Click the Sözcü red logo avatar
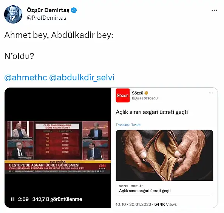Image resolution: width=224 pixels, height=213 pixels. pyautogui.click(x=123, y=96)
